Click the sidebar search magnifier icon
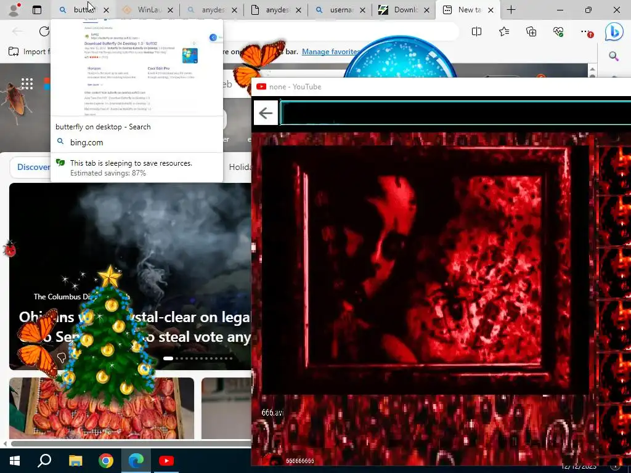The width and height of the screenshot is (631, 473). tap(613, 56)
